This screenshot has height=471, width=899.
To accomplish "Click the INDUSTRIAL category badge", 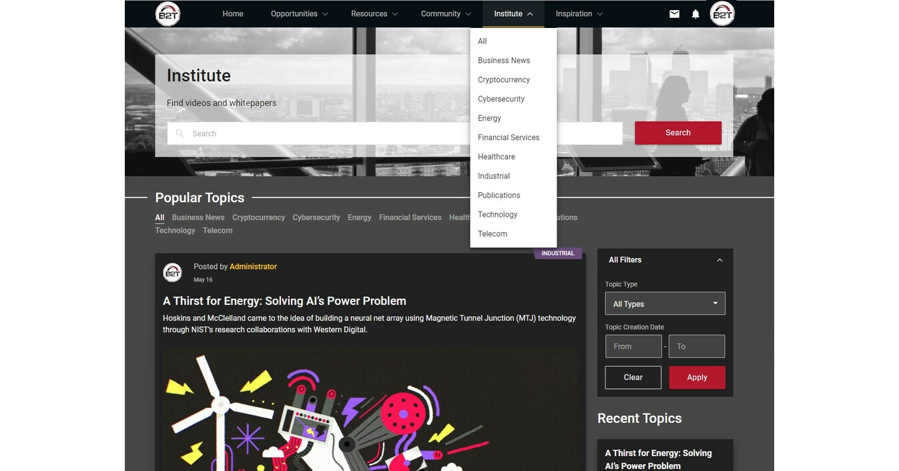I will [x=558, y=253].
